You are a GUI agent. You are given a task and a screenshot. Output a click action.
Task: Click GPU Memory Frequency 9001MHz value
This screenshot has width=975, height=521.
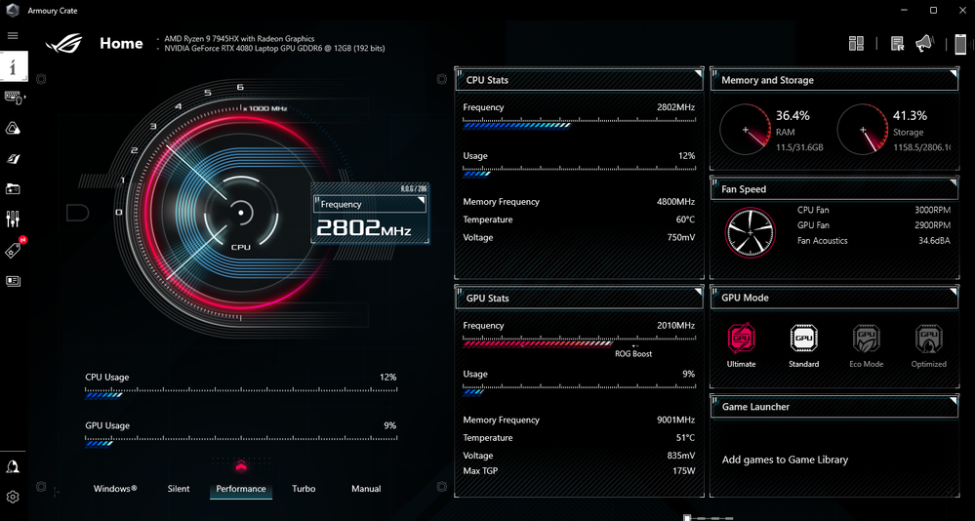[x=676, y=421]
